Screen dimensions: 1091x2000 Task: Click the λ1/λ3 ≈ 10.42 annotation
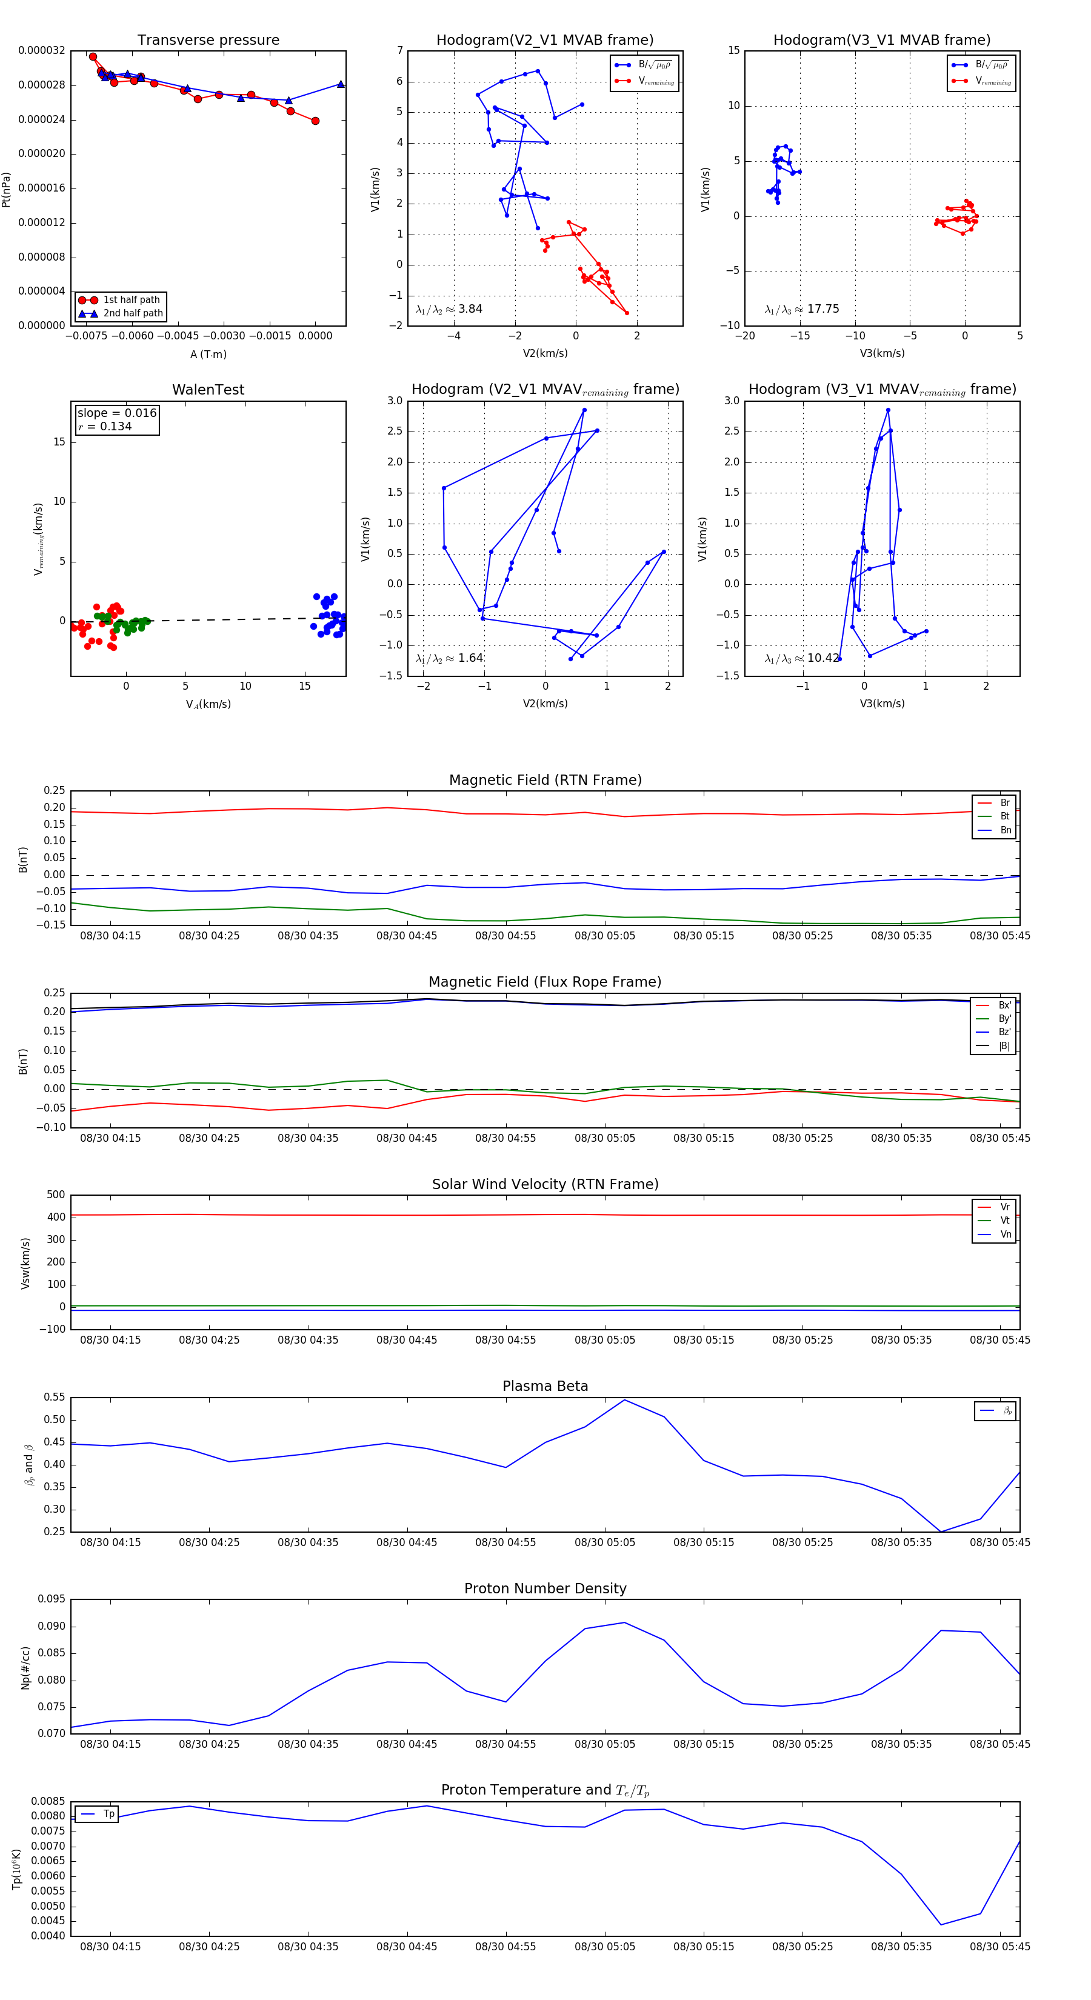(801, 658)
